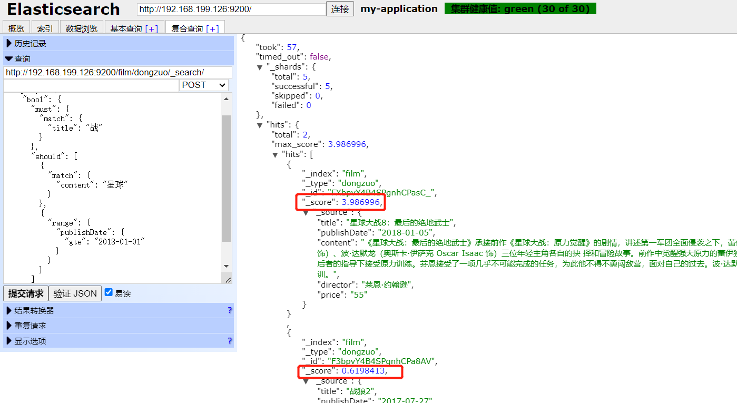Click the _id F3bpvY4B4SPgnhCPa8AV value

(x=382, y=361)
